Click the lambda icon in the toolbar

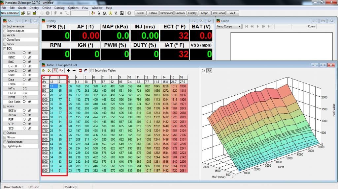click(x=99, y=13)
